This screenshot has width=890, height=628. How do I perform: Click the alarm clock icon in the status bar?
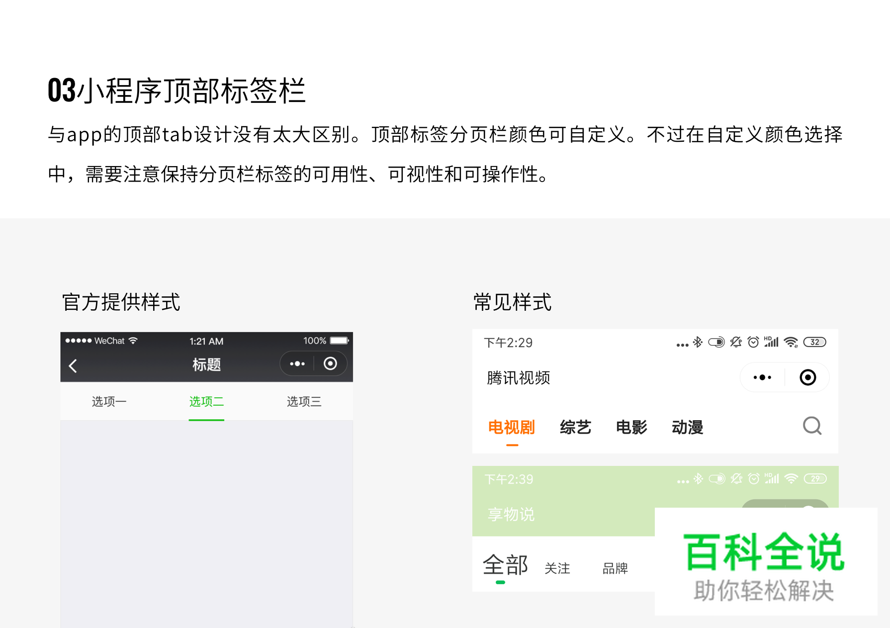click(753, 342)
